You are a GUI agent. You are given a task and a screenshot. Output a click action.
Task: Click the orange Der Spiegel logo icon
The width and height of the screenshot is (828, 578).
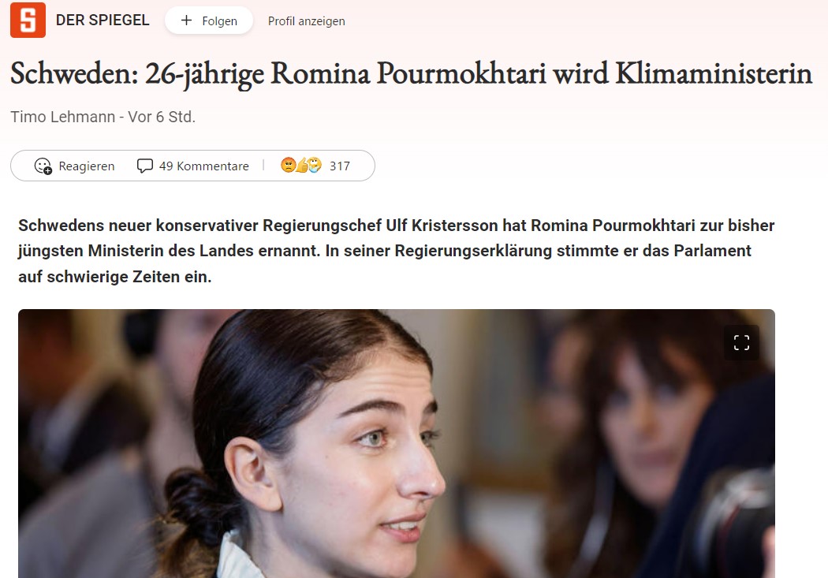(28, 20)
